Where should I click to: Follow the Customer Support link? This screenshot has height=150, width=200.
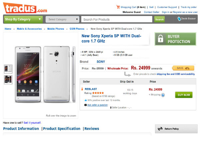tap(167, 7)
